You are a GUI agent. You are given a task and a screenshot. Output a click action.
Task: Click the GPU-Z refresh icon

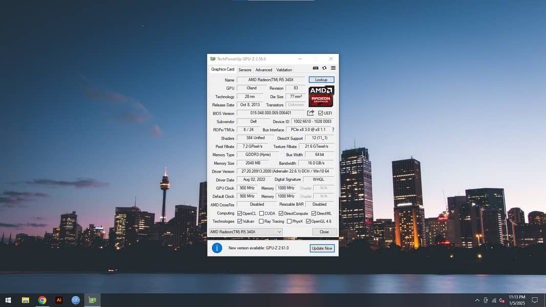324,68
